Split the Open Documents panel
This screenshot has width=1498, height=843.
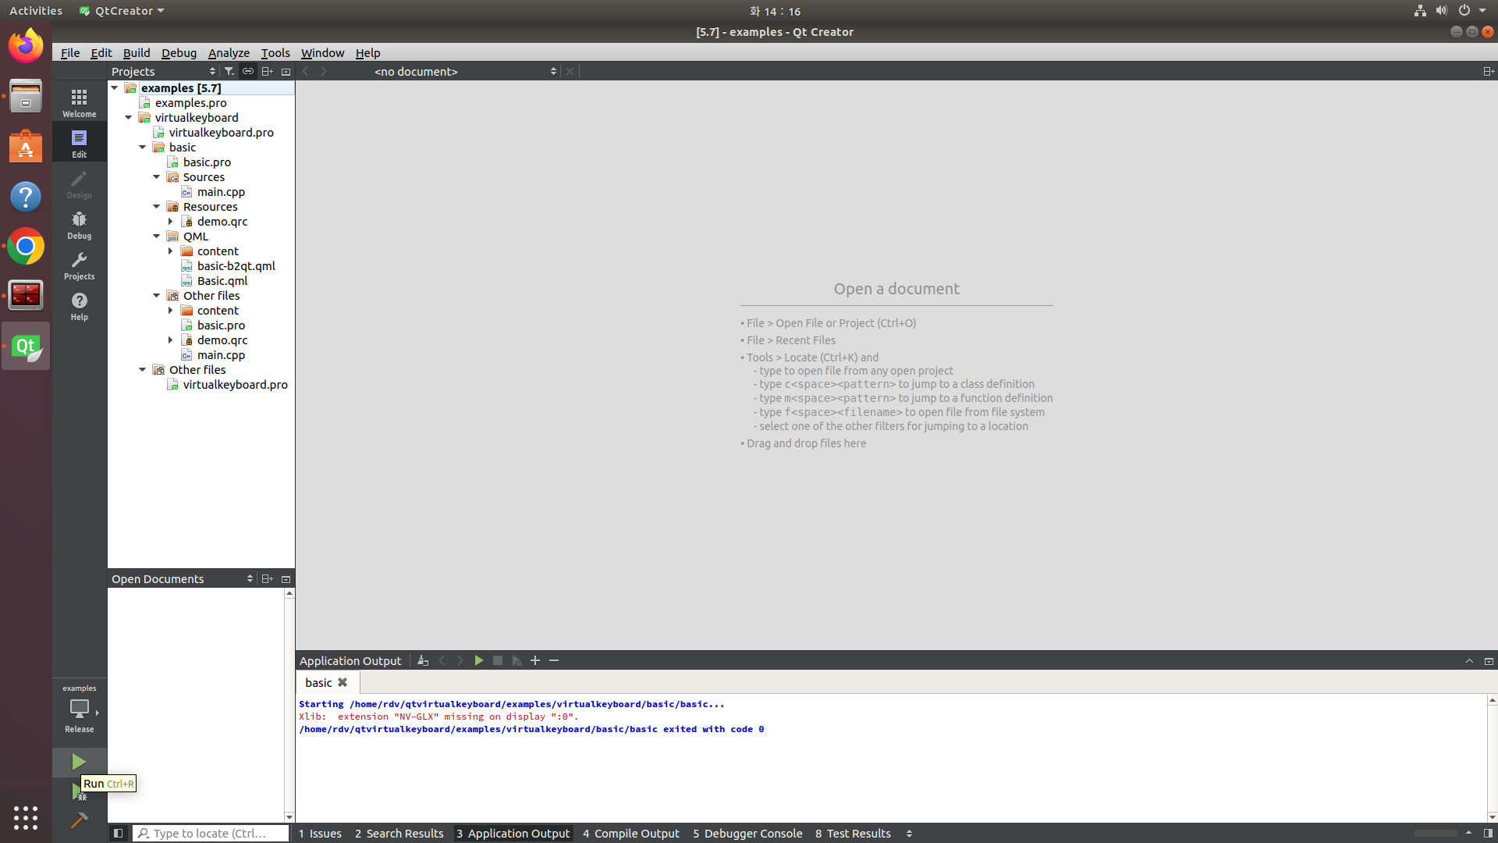(267, 578)
